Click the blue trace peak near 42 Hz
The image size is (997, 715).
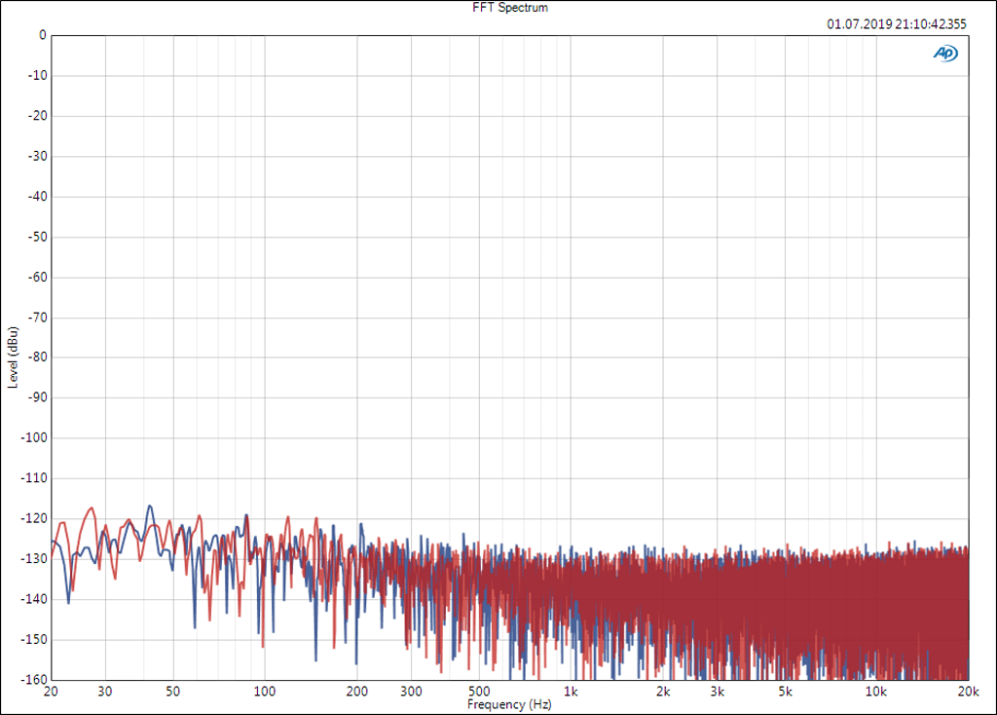[x=150, y=506]
